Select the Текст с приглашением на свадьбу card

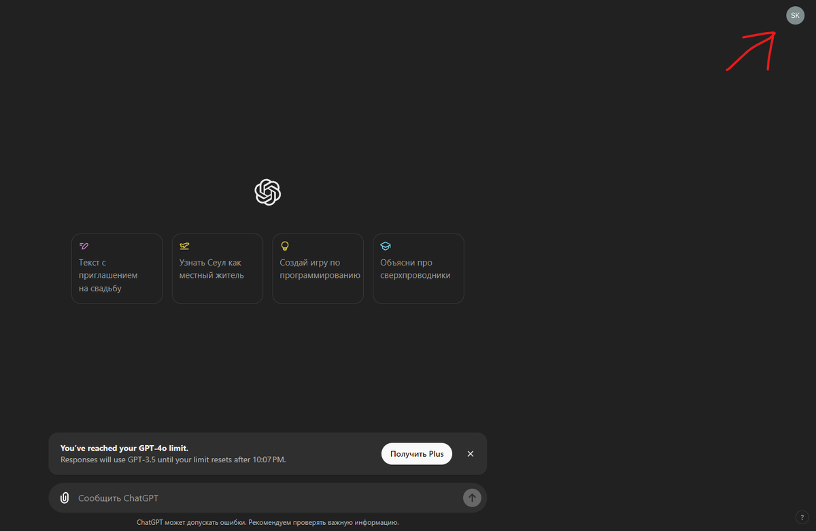click(x=117, y=268)
